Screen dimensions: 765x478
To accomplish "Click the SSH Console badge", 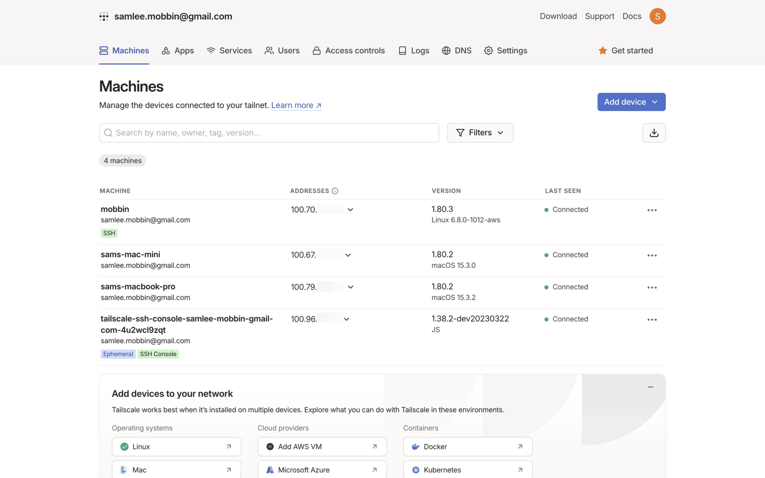I will coord(158,354).
